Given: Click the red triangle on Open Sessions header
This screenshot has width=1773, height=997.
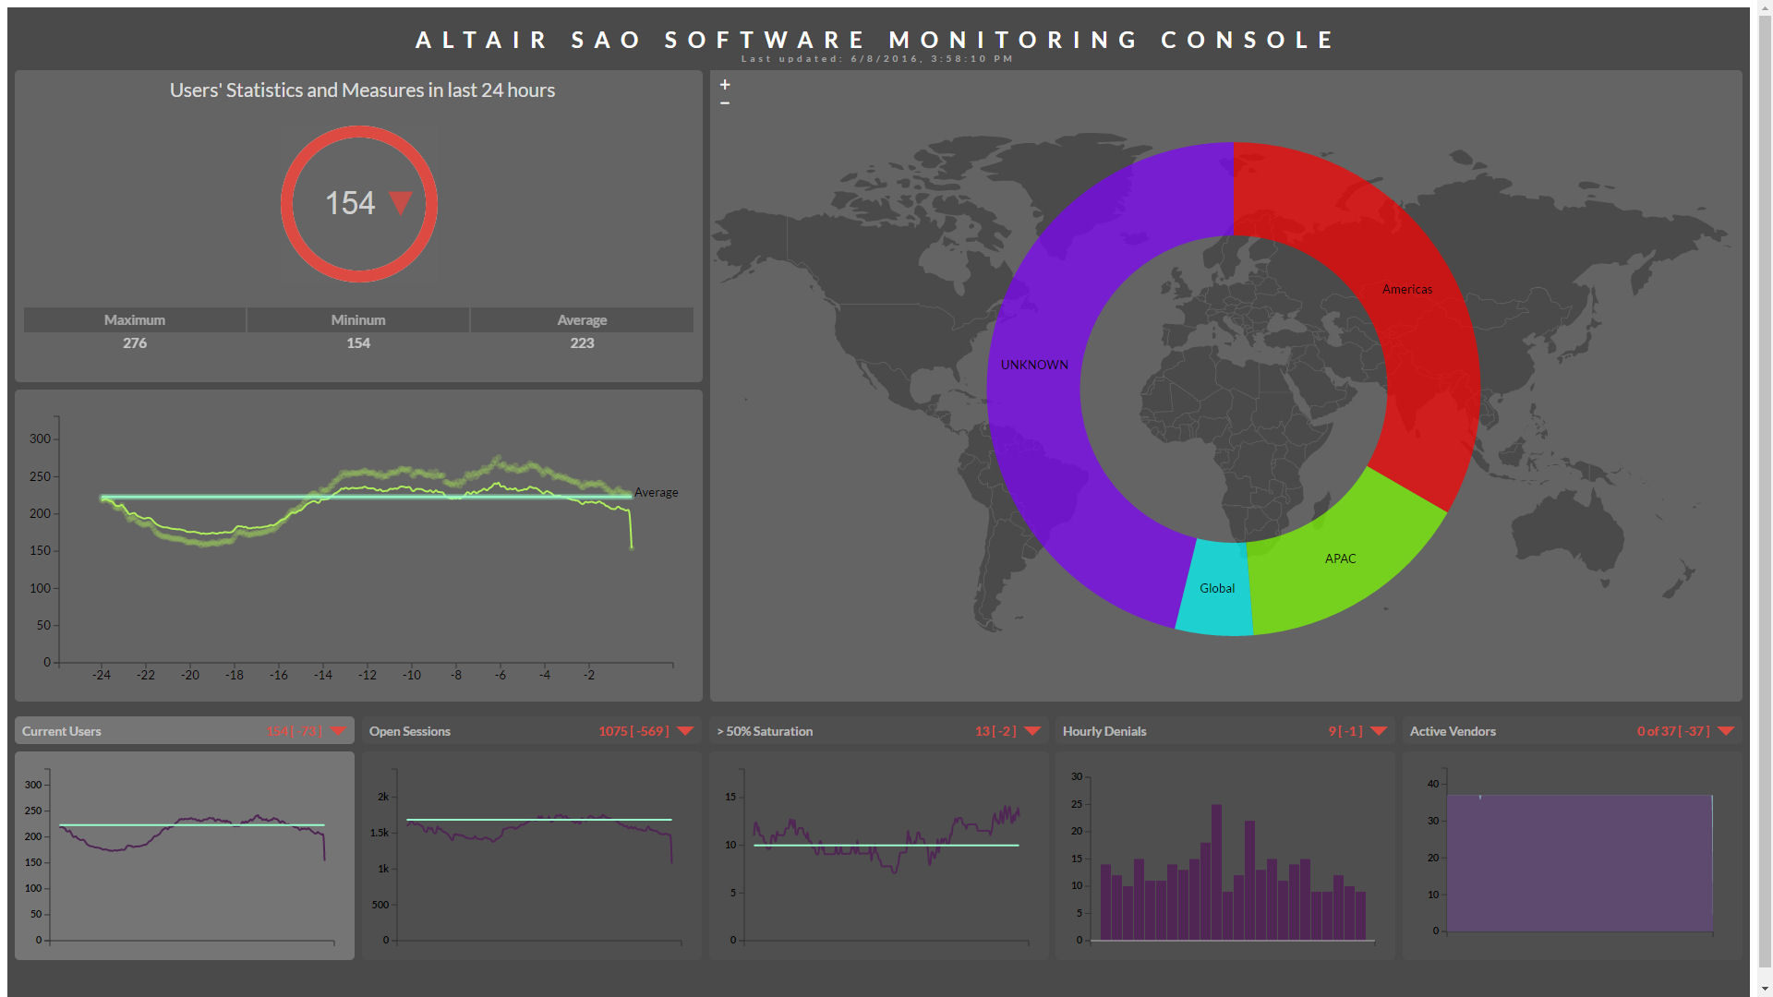Looking at the screenshot, I should 682,730.
